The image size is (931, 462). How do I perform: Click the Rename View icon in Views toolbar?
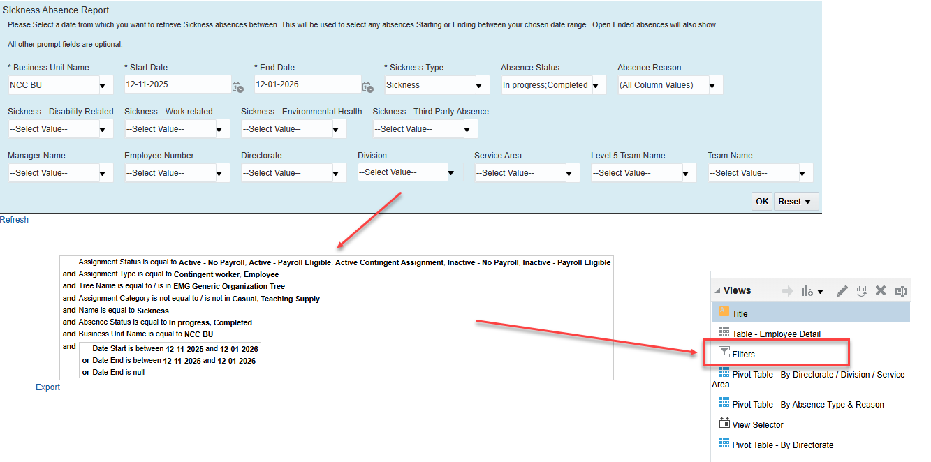pyautogui.click(x=900, y=291)
